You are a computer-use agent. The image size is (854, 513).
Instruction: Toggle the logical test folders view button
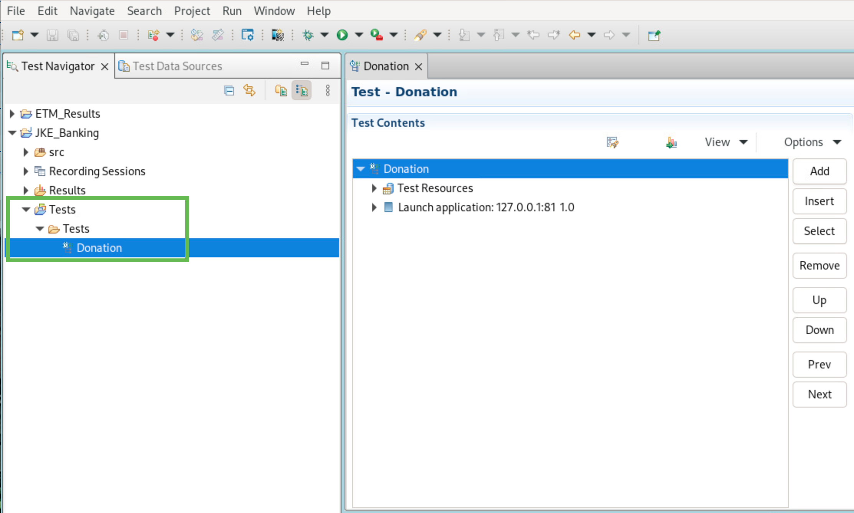click(x=302, y=90)
